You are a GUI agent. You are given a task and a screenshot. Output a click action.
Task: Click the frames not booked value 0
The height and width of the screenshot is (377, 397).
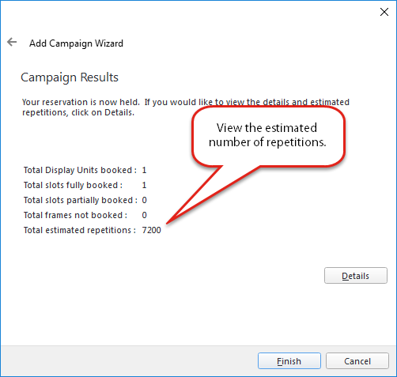point(144,215)
